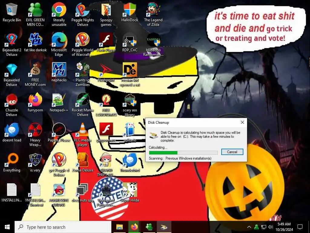The image size is (310, 233).
Task: Click the Papers, Please icon
Action: [59, 130]
